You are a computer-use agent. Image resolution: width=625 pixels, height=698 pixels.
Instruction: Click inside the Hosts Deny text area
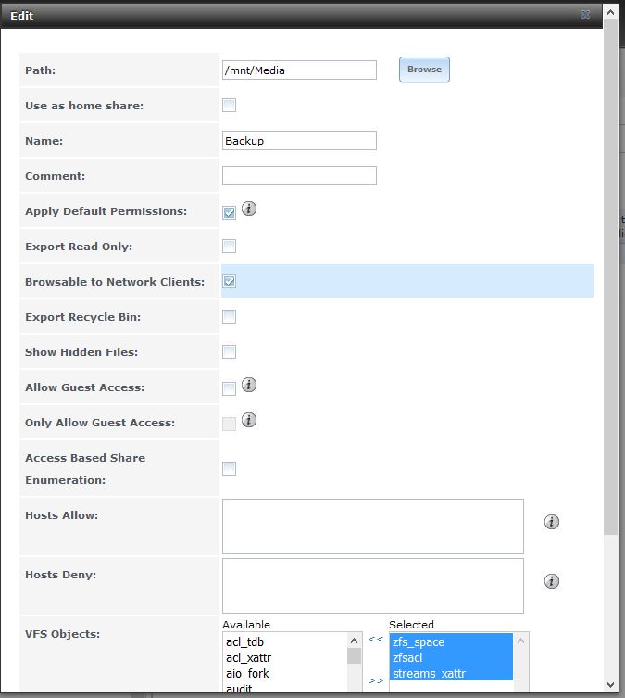pyautogui.click(x=373, y=586)
